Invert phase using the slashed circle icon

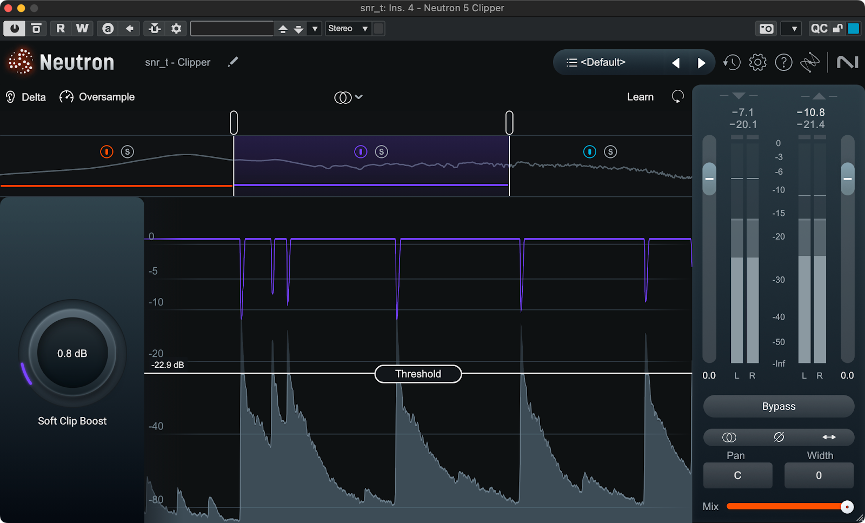[778, 437]
